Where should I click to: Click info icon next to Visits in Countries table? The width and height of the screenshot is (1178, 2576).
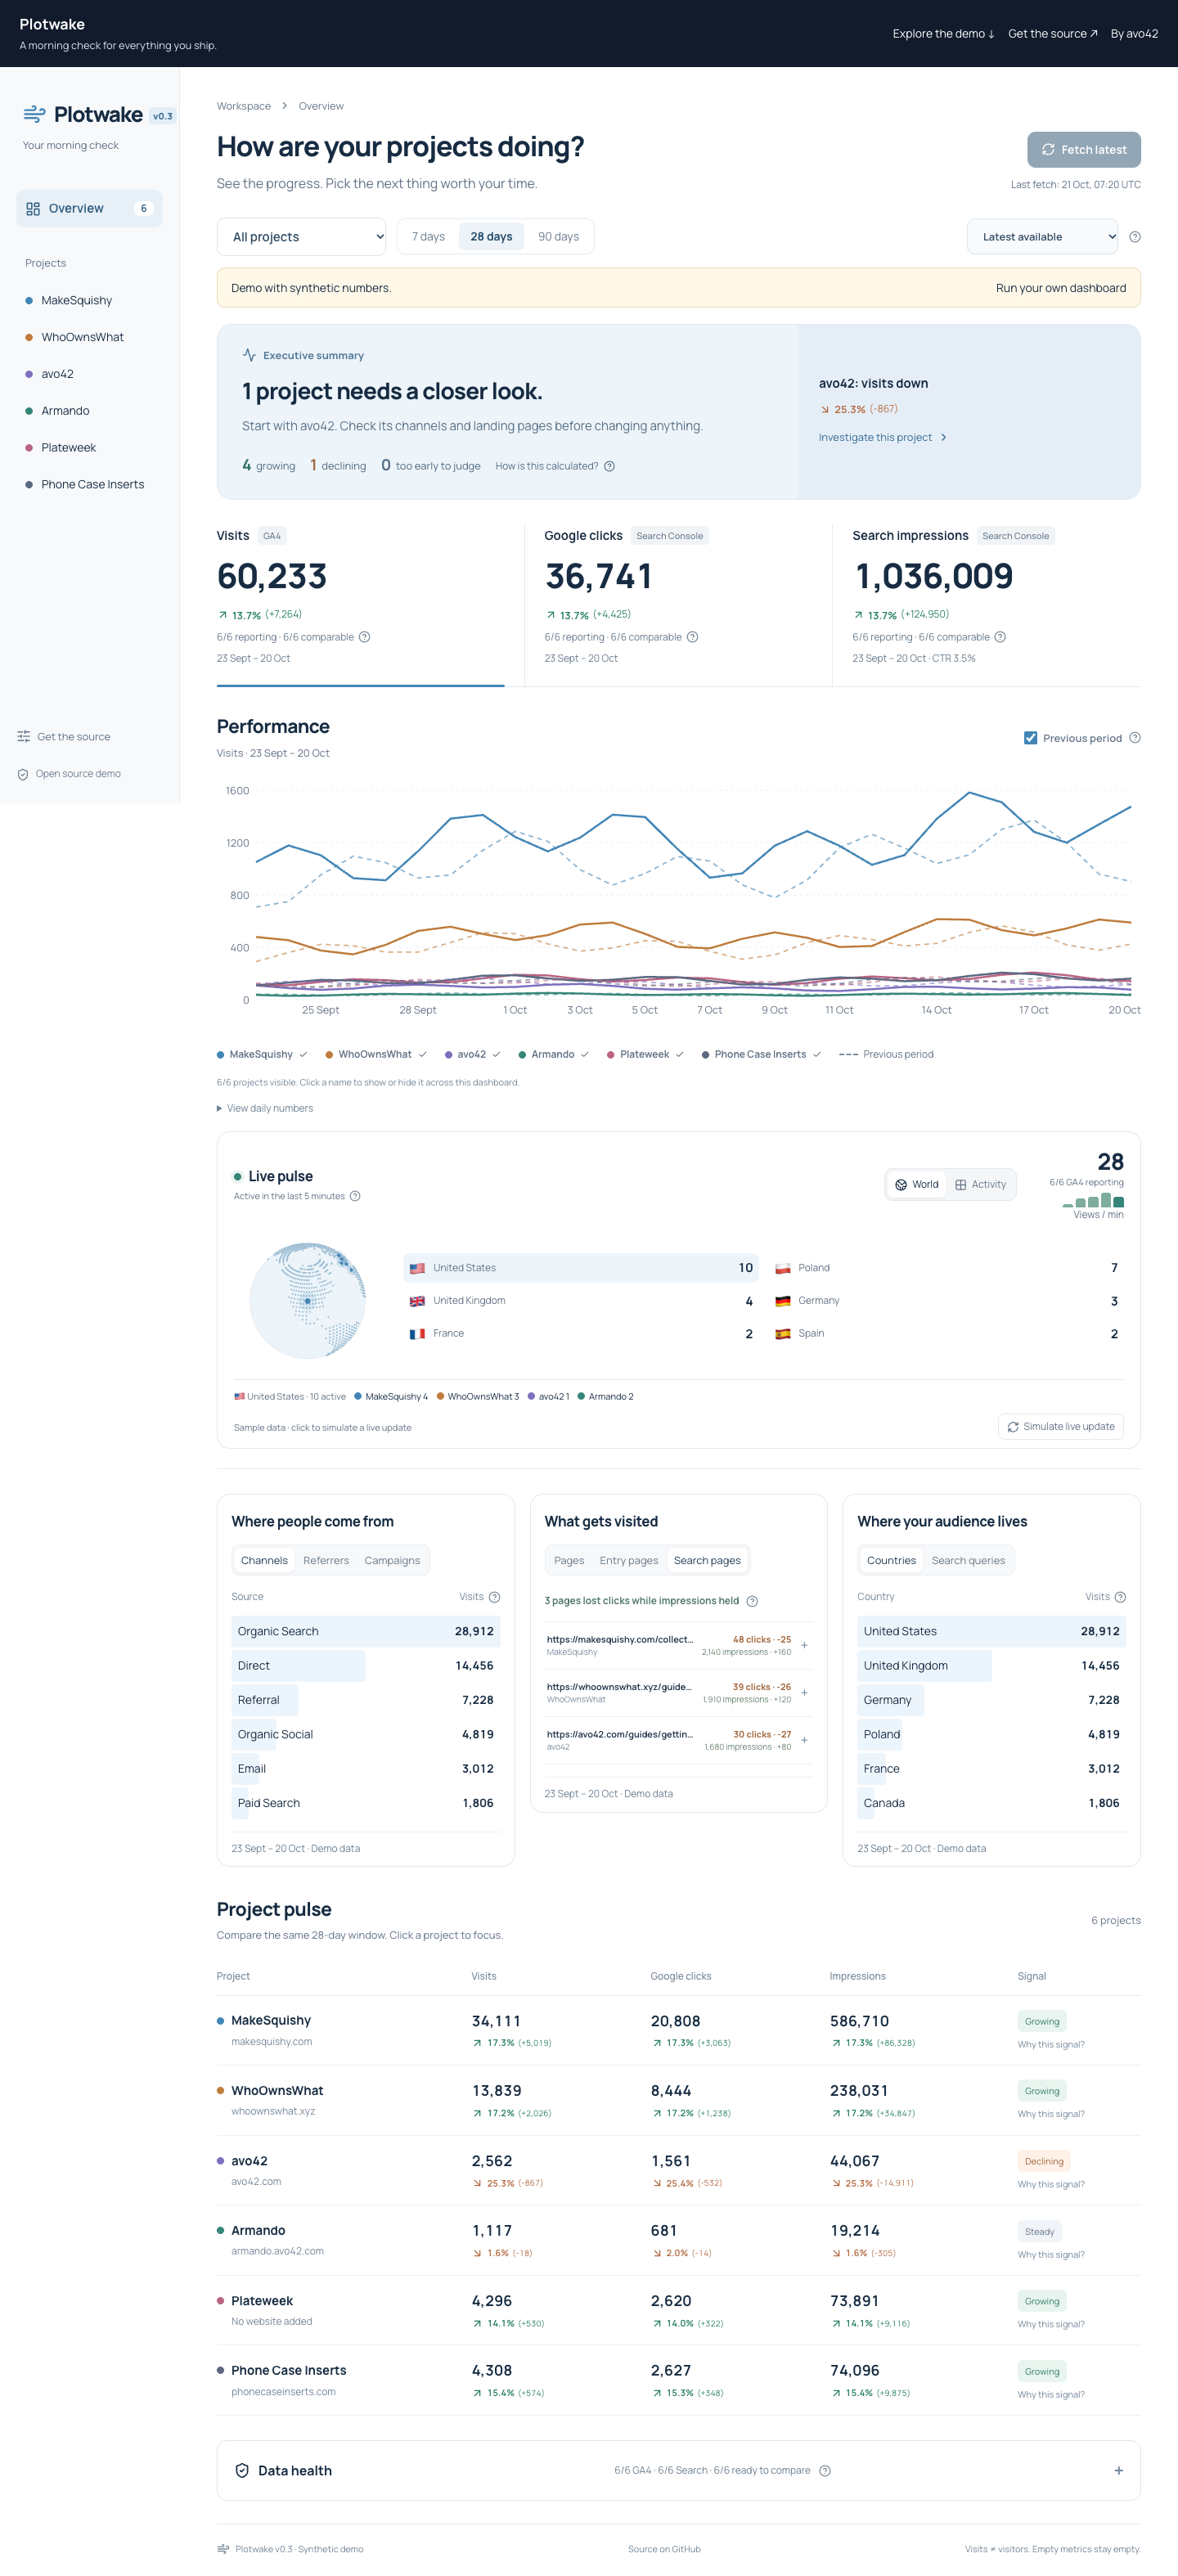click(x=1120, y=1597)
